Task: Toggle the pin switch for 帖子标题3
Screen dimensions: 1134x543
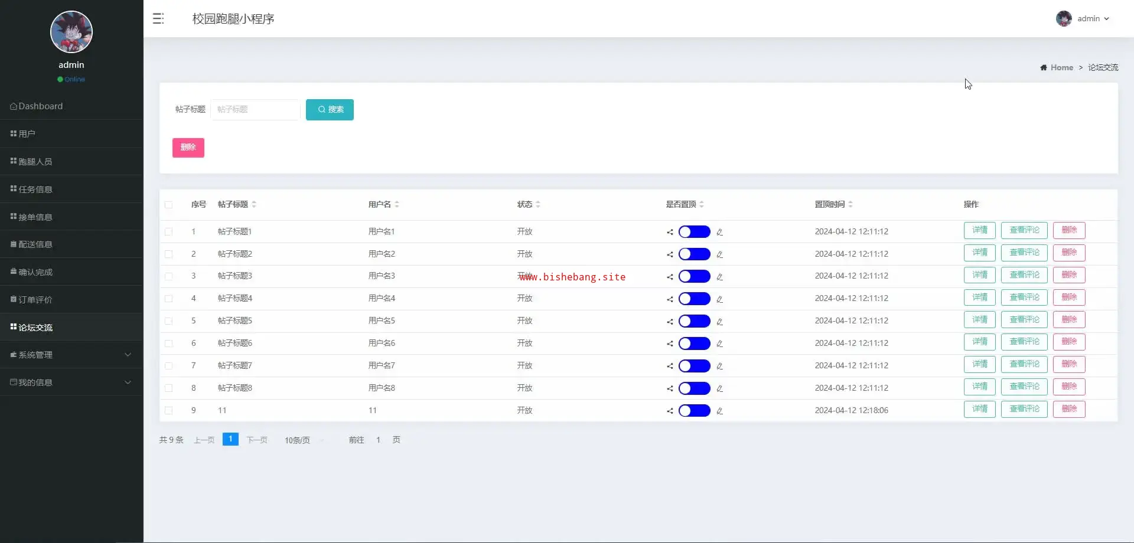Action: click(694, 276)
